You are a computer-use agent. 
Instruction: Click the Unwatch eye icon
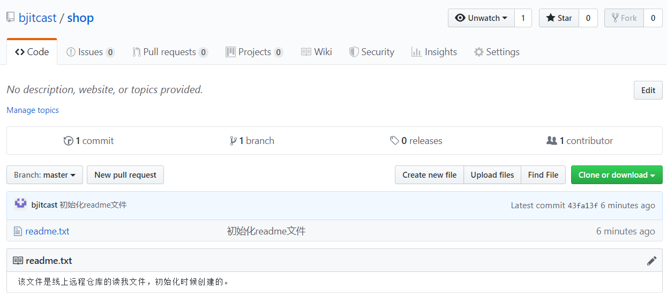tap(460, 18)
